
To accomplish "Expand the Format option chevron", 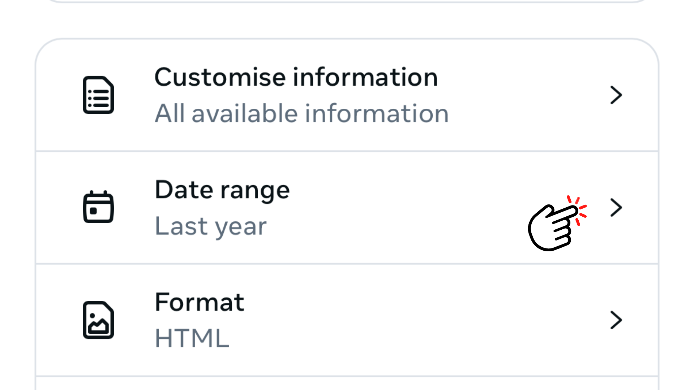I will coord(616,320).
